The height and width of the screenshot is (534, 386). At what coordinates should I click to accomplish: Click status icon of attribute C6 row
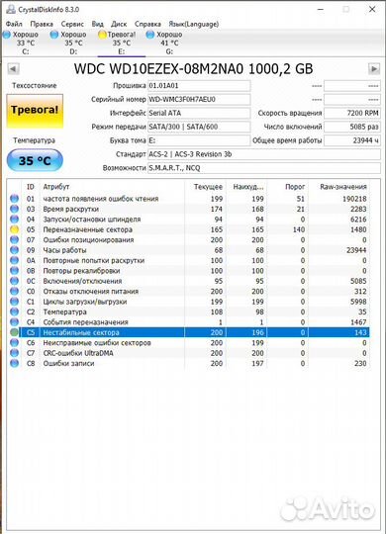click(x=14, y=342)
